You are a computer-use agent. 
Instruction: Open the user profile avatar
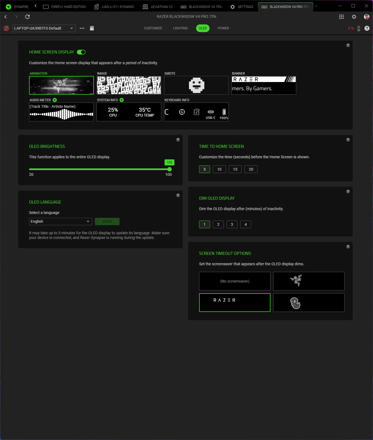(x=367, y=17)
